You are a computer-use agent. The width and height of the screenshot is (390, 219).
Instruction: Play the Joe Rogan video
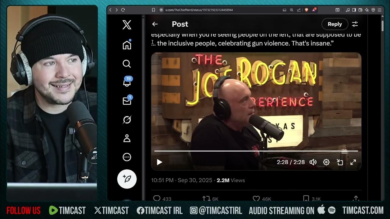pyautogui.click(x=159, y=162)
